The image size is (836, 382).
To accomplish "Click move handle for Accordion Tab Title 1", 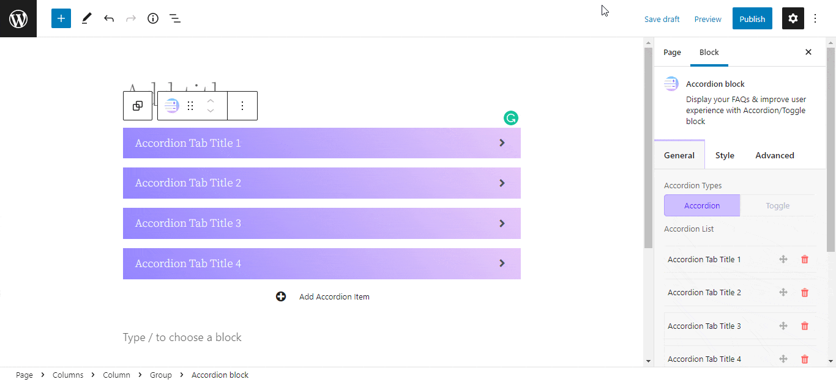I will [x=783, y=260].
